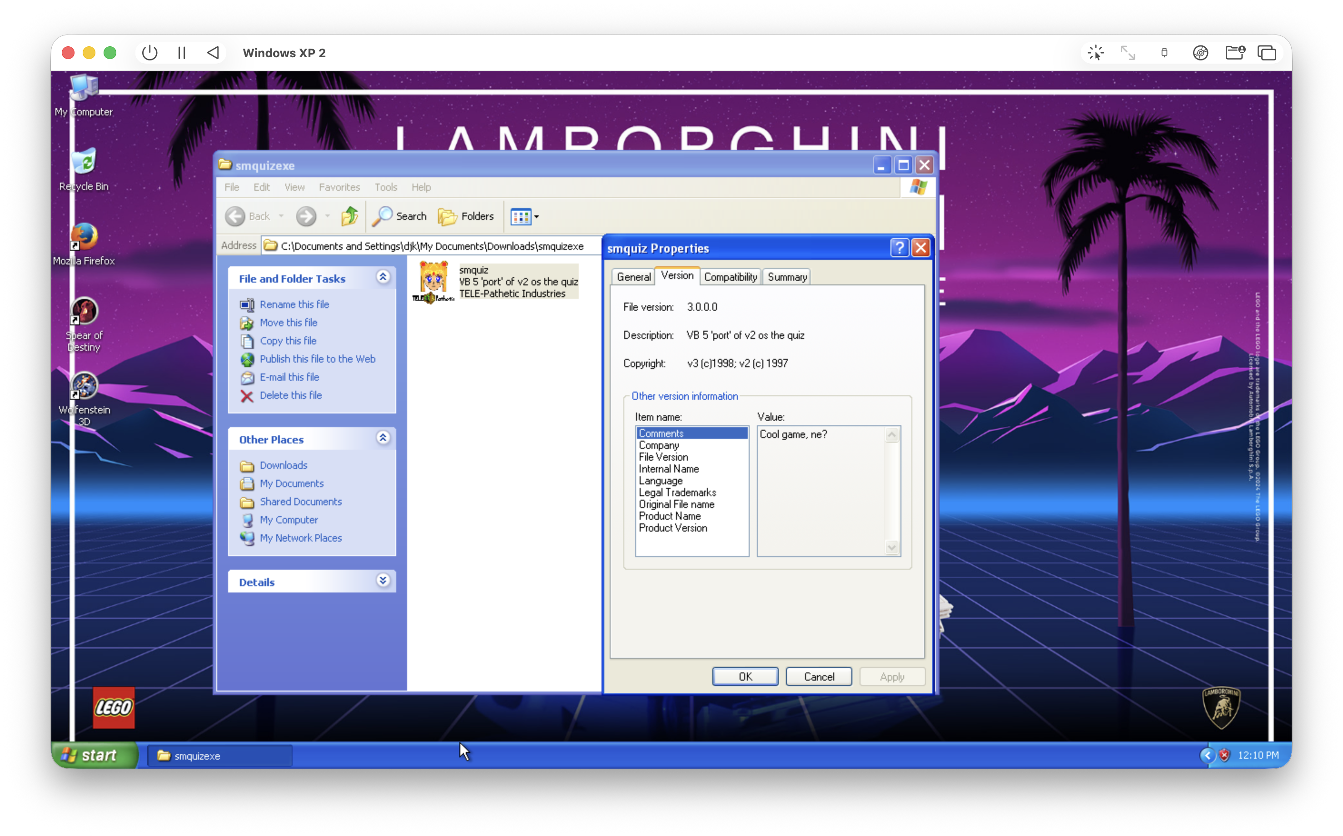Click the Up folder toolbar icon

pos(349,216)
